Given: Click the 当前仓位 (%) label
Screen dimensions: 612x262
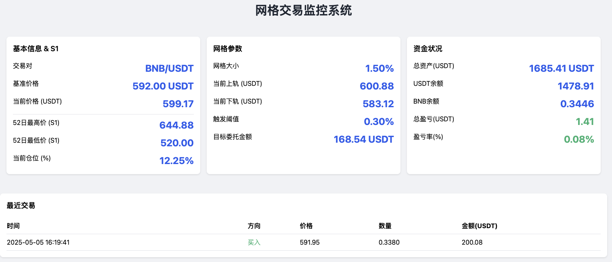Looking at the screenshot, I should pos(32,158).
